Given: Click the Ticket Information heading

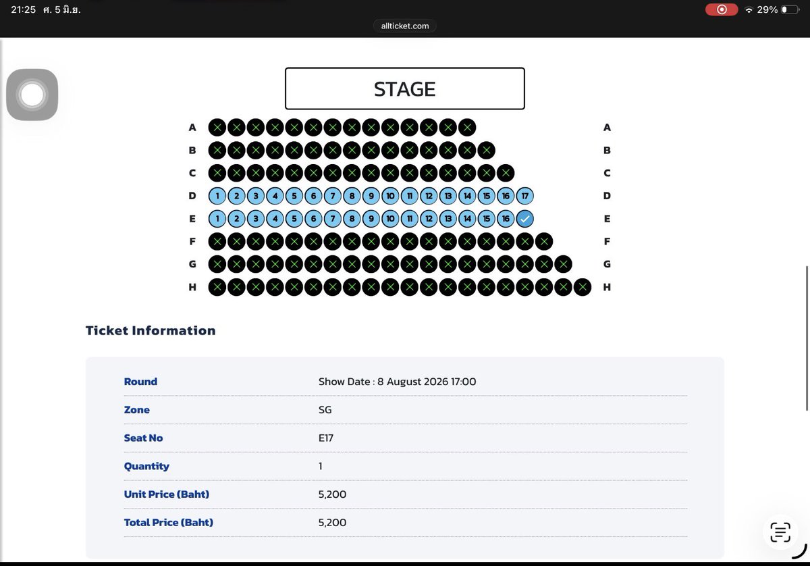Looking at the screenshot, I should 151,330.
